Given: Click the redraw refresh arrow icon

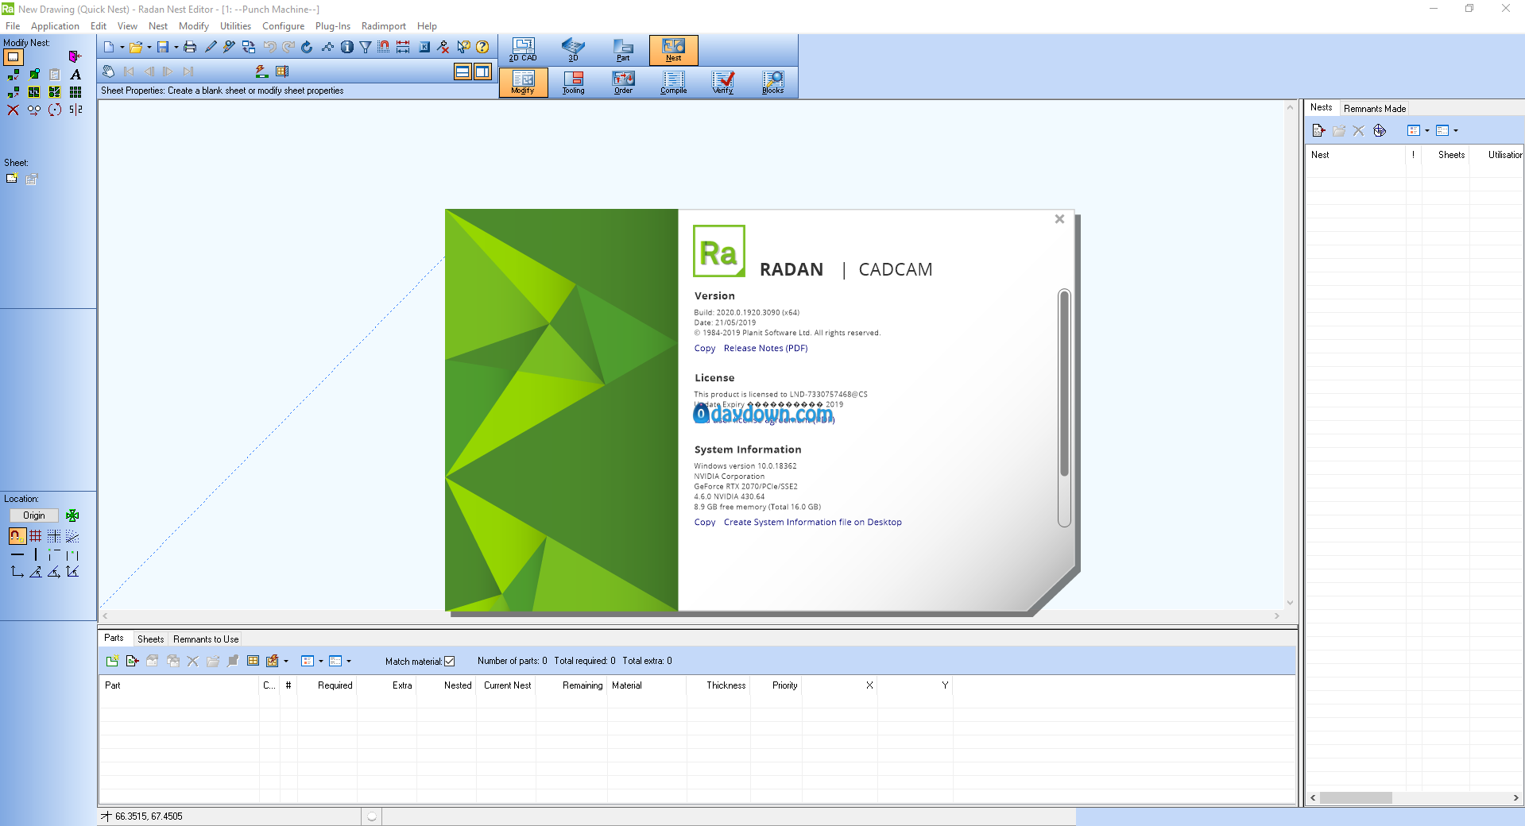Looking at the screenshot, I should pyautogui.click(x=307, y=48).
